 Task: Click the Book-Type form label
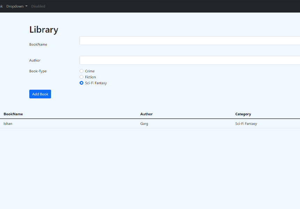pyautogui.click(x=38, y=71)
